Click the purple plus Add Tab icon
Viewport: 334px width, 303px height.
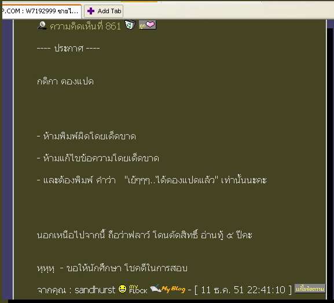[91, 11]
